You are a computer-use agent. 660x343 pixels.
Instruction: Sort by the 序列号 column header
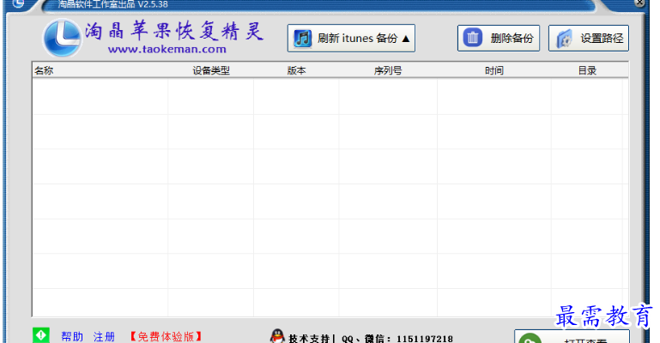(388, 70)
